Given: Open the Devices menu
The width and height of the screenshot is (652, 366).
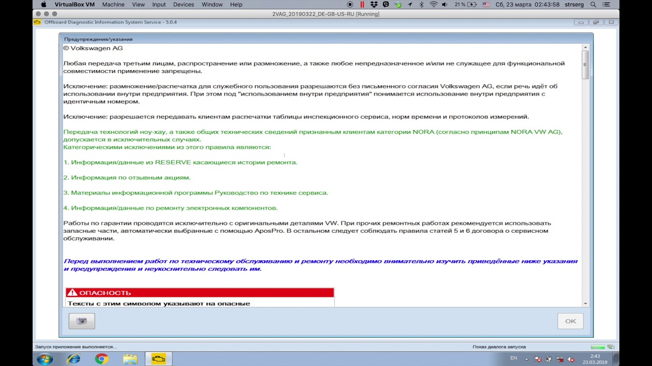Looking at the screenshot, I should (183, 5).
